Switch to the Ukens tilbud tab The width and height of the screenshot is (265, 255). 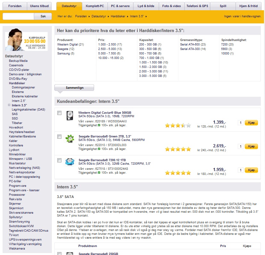click(x=39, y=6)
